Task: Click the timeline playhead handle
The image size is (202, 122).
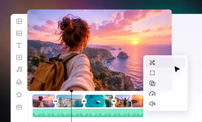Action: (71, 91)
